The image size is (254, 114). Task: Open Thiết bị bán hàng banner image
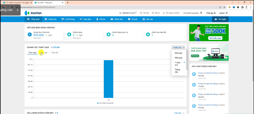coord(209,52)
